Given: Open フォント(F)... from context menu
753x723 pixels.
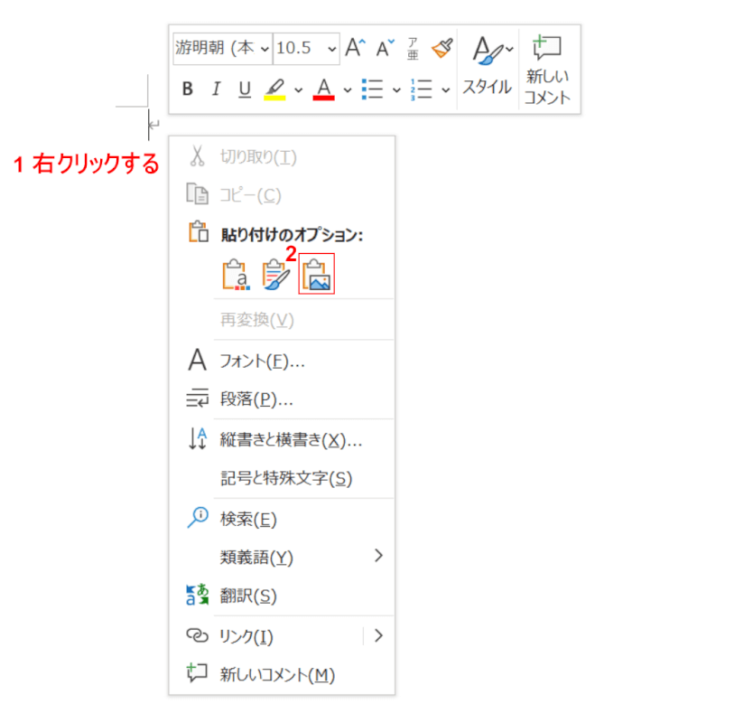Looking at the screenshot, I should [x=262, y=361].
